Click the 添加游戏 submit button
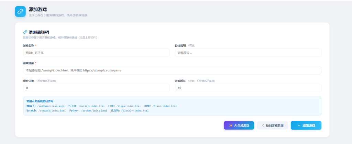The width and height of the screenshot is (352, 144). tap(306, 125)
